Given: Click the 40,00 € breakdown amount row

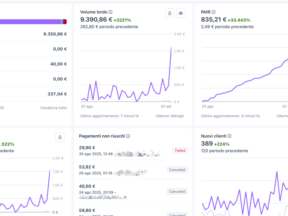Looking at the screenshot, I should pyautogui.click(x=33, y=64).
